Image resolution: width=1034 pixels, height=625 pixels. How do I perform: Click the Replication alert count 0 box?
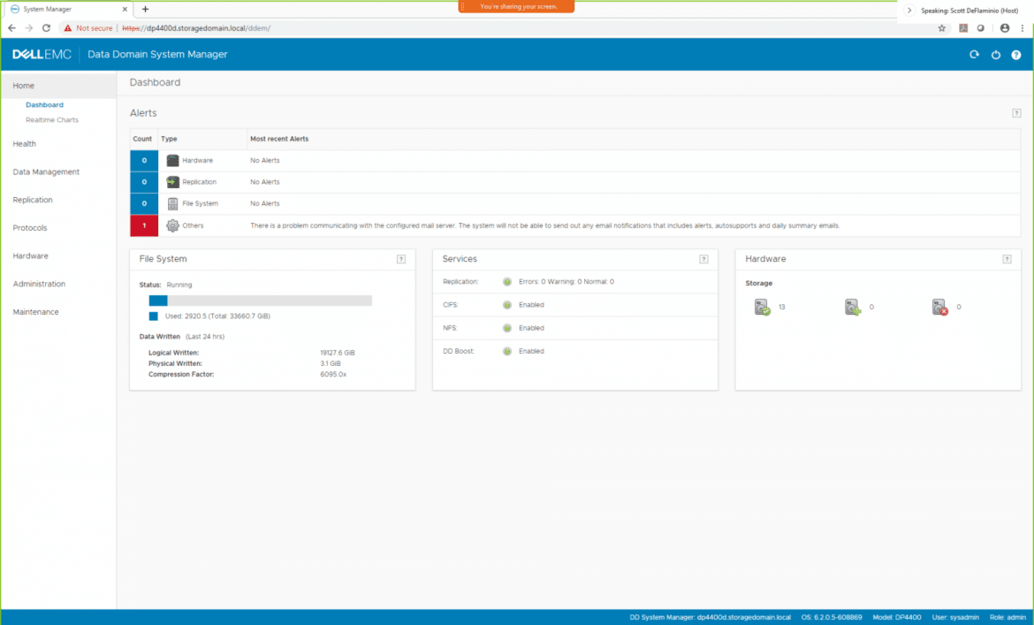pos(144,182)
